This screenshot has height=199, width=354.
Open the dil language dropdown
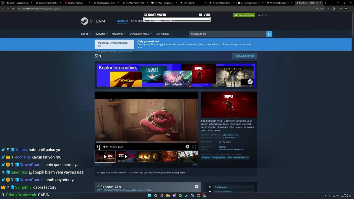click(x=267, y=15)
